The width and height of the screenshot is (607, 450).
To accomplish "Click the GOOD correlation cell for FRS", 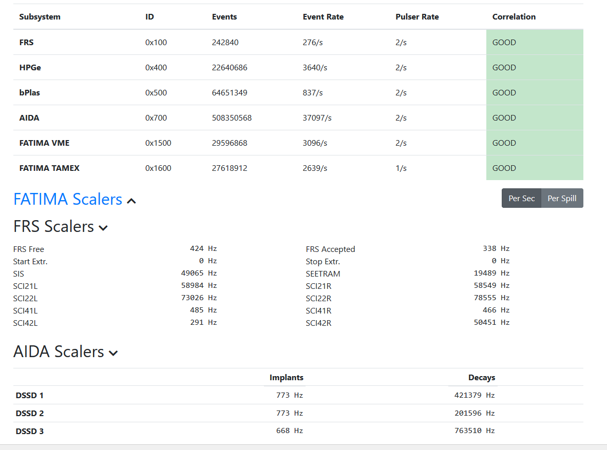I will [535, 42].
